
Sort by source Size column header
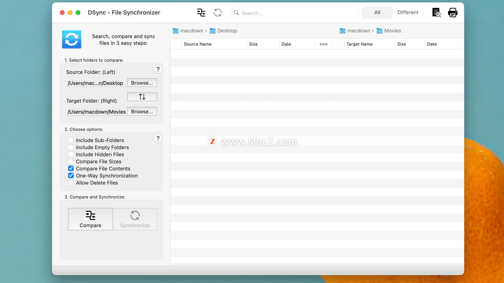[x=263, y=44]
